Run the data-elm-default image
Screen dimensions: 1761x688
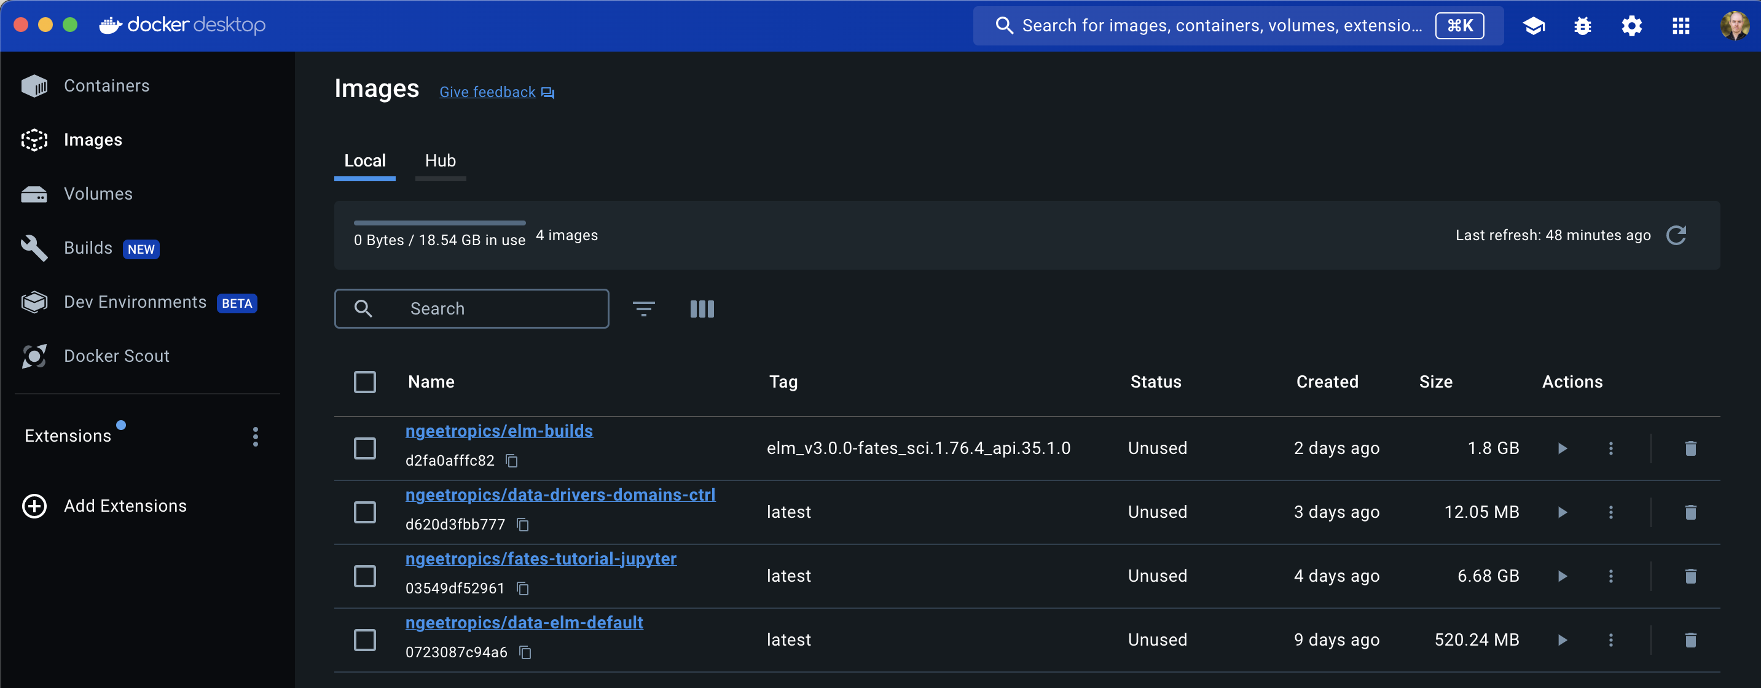[1562, 640]
